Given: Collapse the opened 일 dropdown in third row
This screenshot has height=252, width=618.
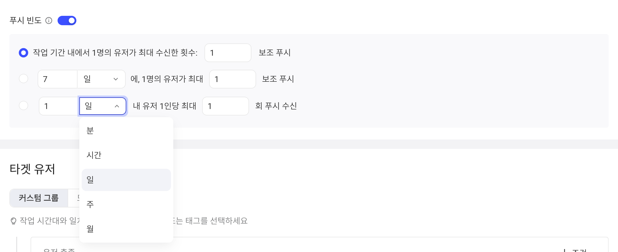Looking at the screenshot, I should (x=103, y=106).
